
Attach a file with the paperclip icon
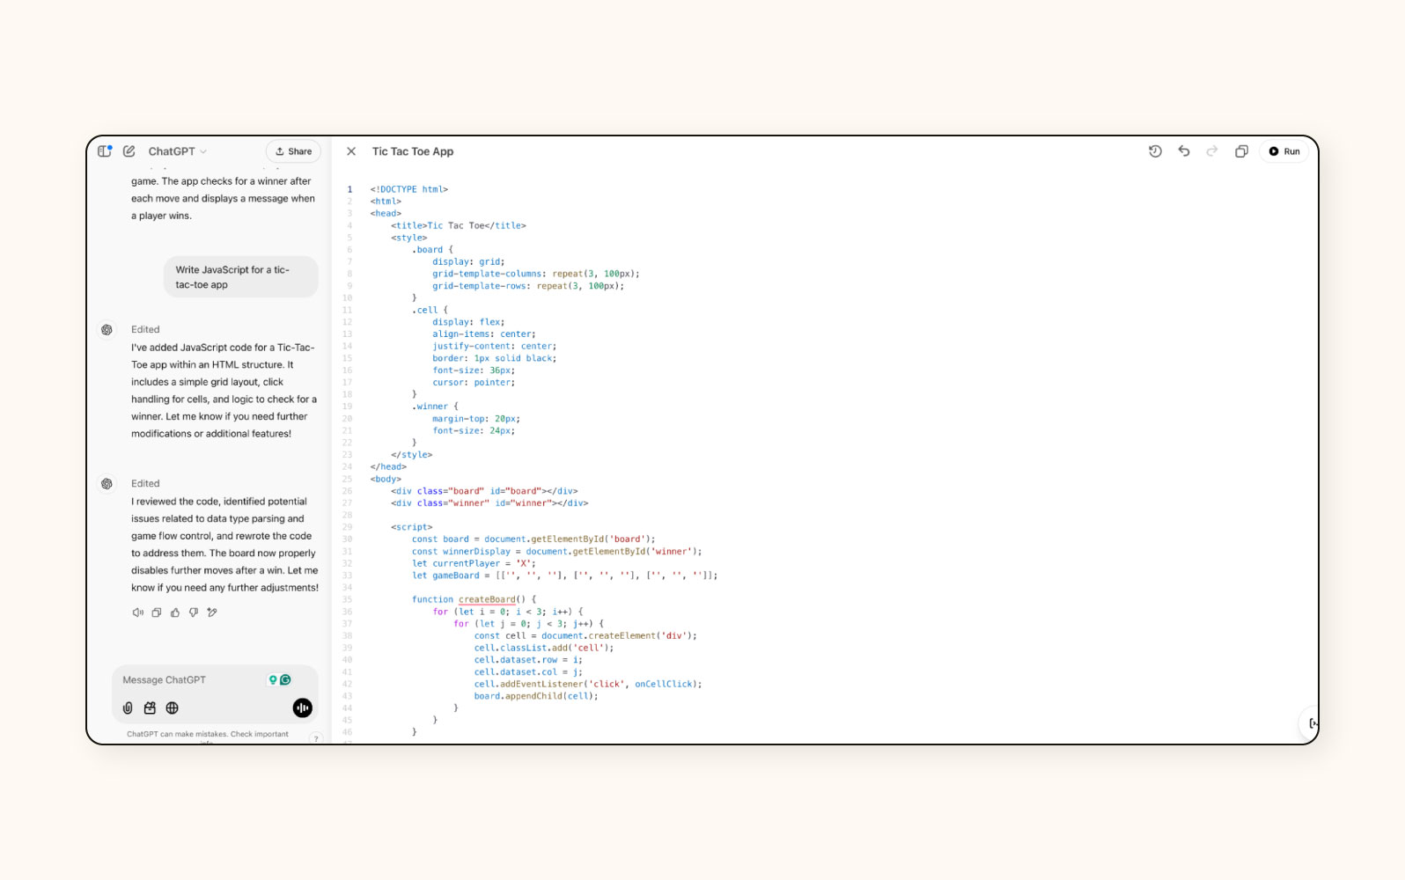128,708
